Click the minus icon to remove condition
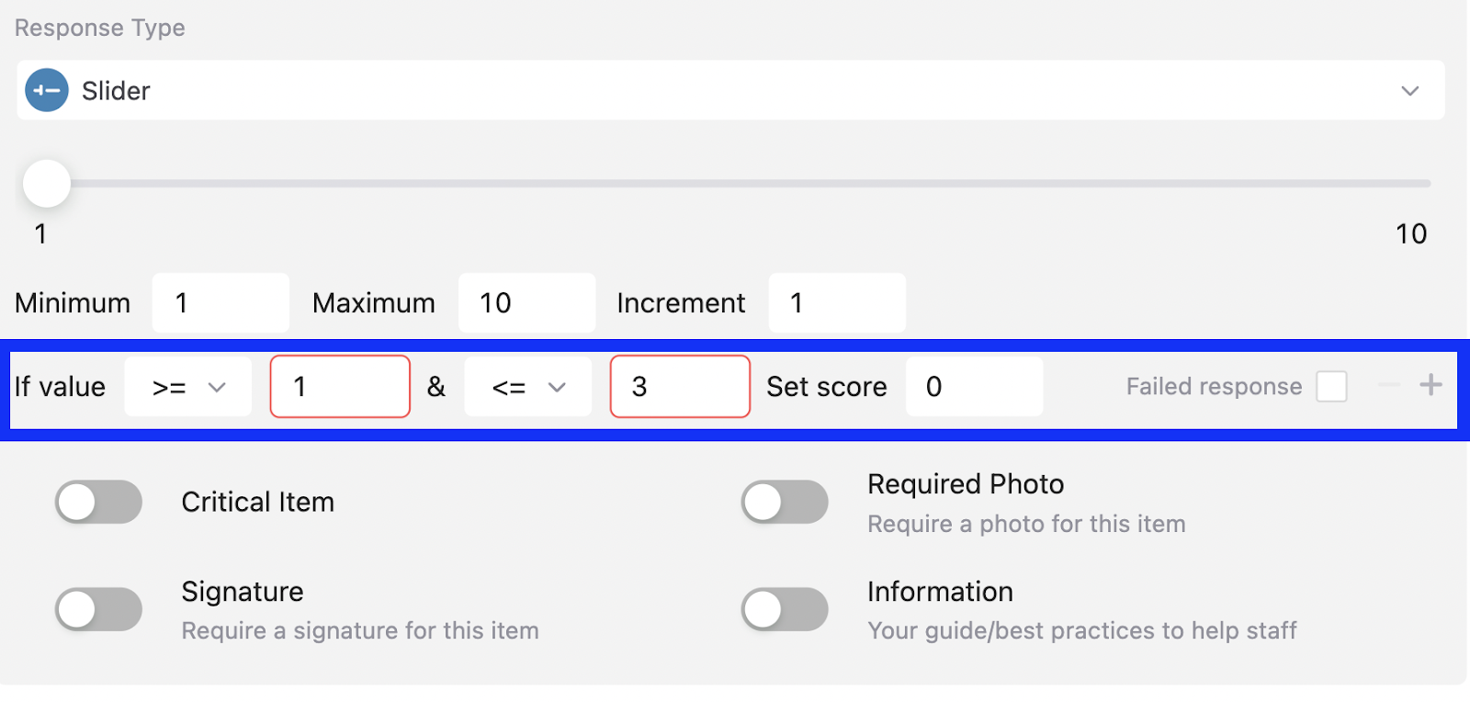This screenshot has height=702, width=1470. tap(1388, 385)
